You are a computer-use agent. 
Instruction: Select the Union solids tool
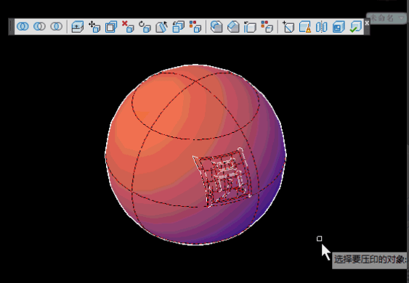point(23,27)
